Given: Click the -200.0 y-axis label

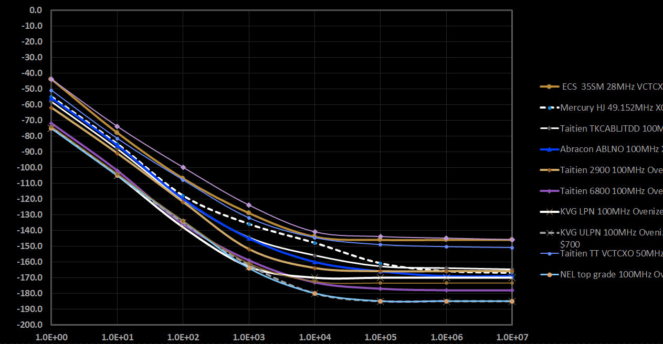Looking at the screenshot, I should [31, 325].
